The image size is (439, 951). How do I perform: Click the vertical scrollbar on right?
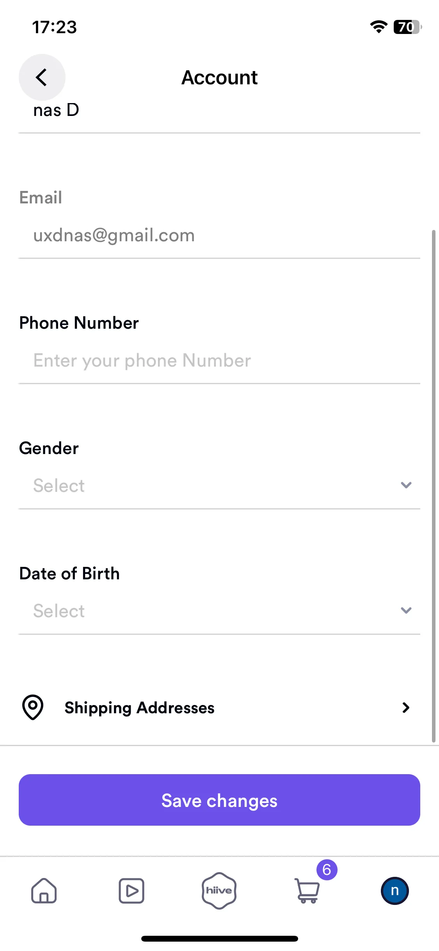[x=433, y=486]
